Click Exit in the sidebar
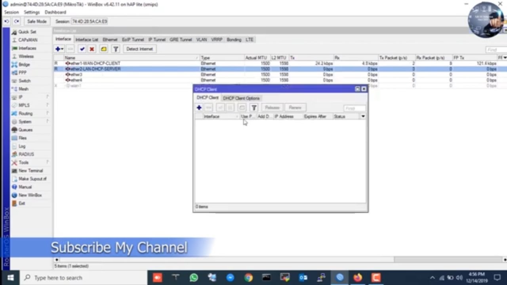The image size is (507, 285). pos(22,203)
